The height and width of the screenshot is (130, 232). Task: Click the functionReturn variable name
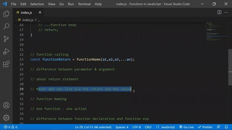(x=57, y=59)
